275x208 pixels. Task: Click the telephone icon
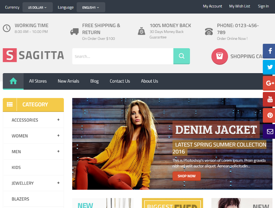coord(209,32)
